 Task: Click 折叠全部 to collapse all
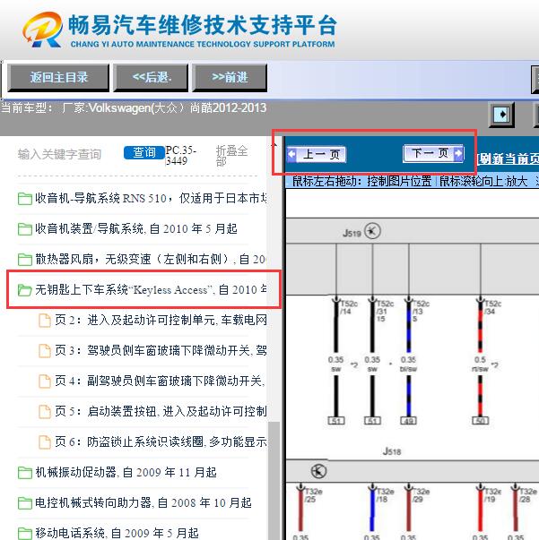231,155
